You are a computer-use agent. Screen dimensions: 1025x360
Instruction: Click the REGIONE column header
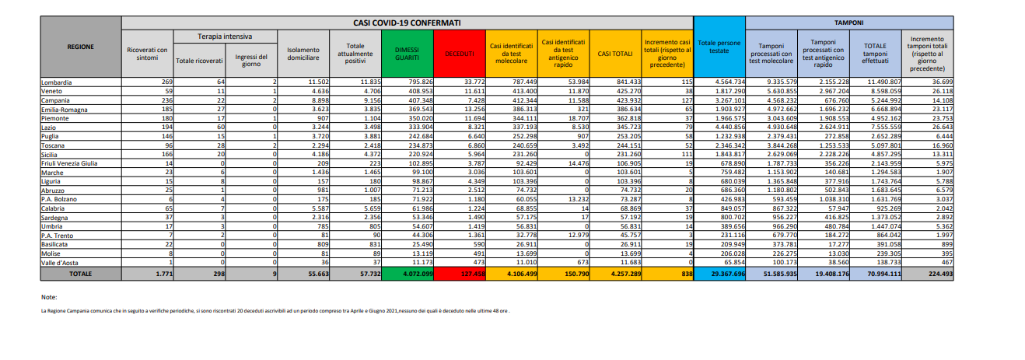(80, 47)
